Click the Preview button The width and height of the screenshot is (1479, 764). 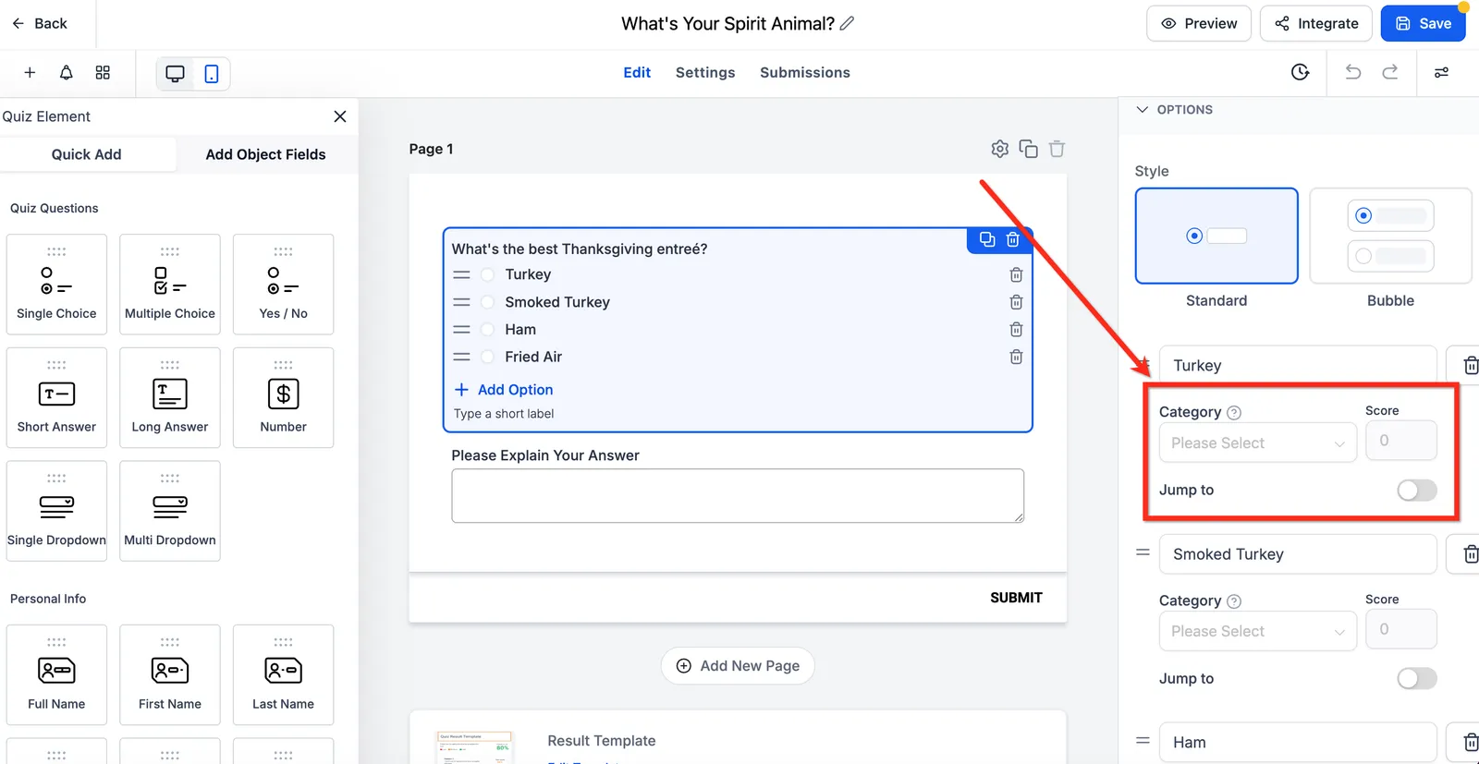[x=1199, y=24]
